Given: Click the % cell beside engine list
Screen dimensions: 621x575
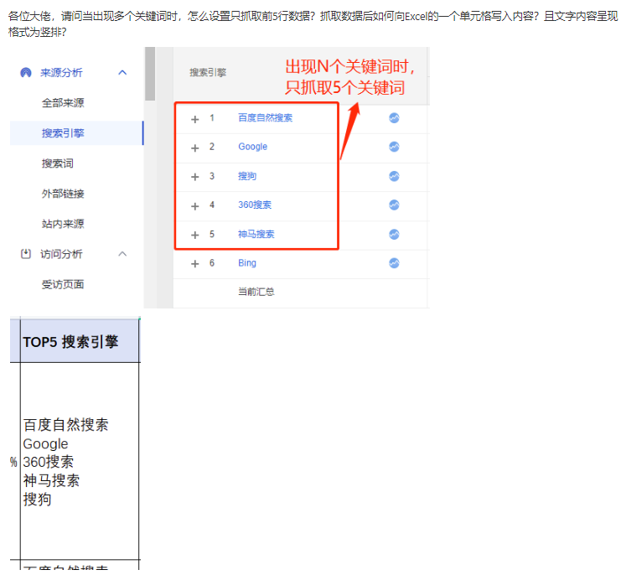Looking at the screenshot, I should click(x=14, y=462).
